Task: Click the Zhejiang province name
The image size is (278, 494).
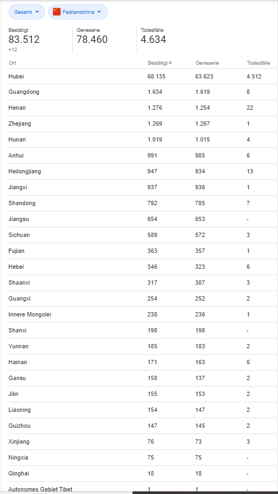Action: (20, 124)
